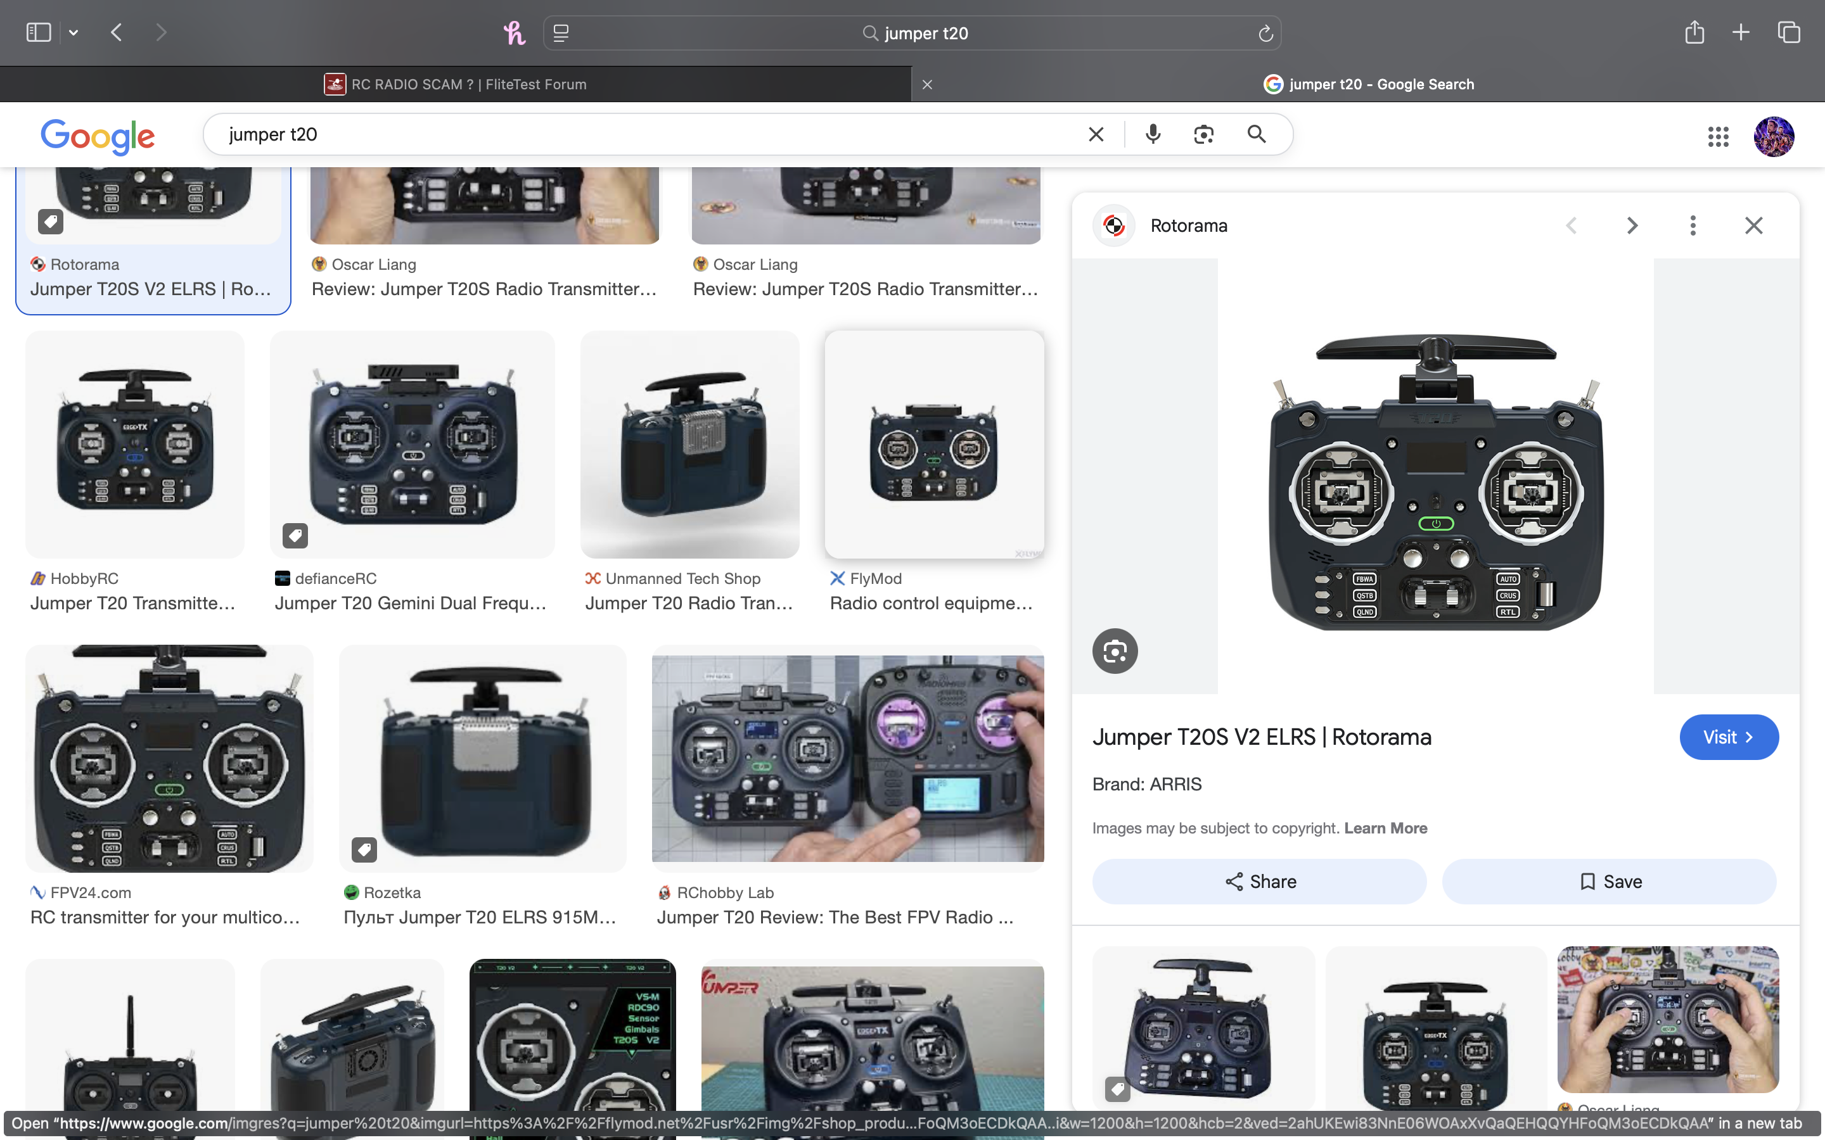Reload the page from the address bar
1825x1140 pixels.
1265,33
